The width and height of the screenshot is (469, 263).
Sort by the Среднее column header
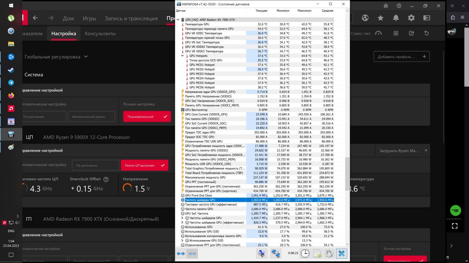click(x=328, y=11)
